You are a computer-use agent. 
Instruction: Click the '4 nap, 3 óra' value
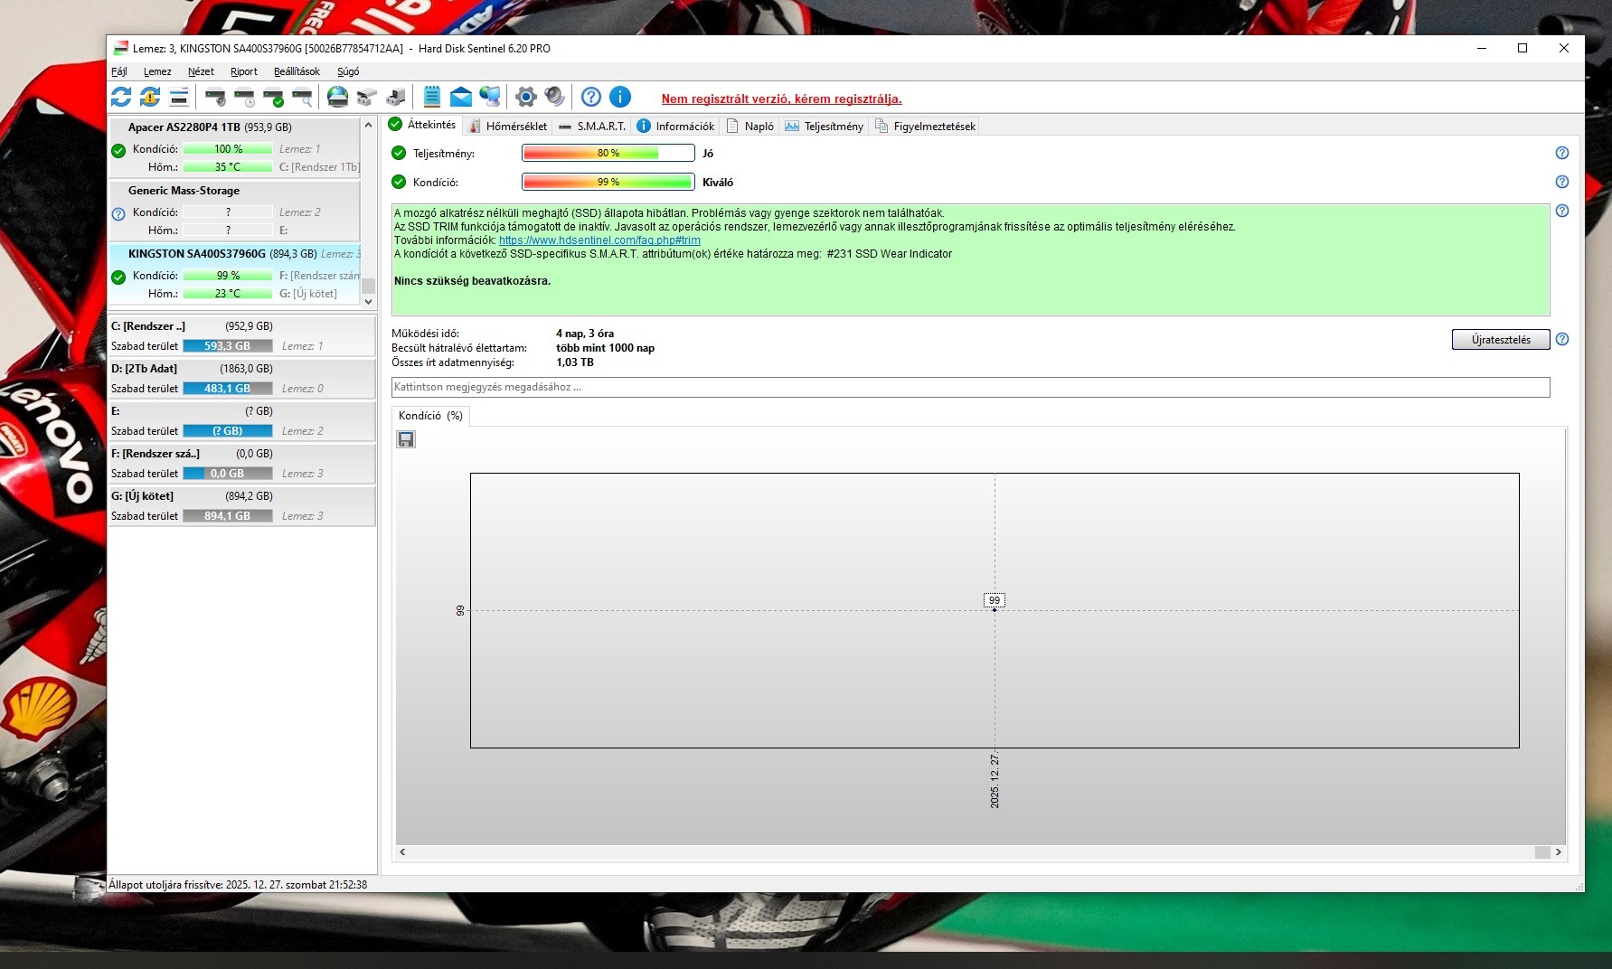(585, 334)
